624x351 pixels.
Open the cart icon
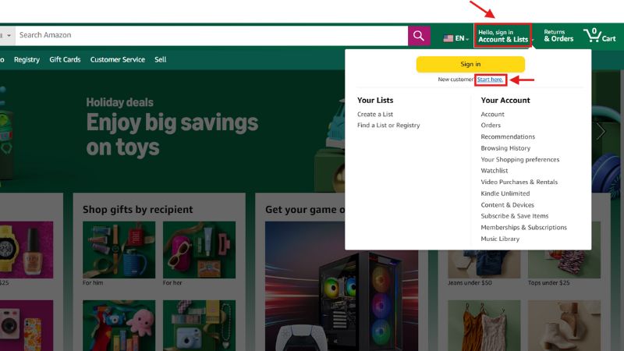click(x=599, y=35)
